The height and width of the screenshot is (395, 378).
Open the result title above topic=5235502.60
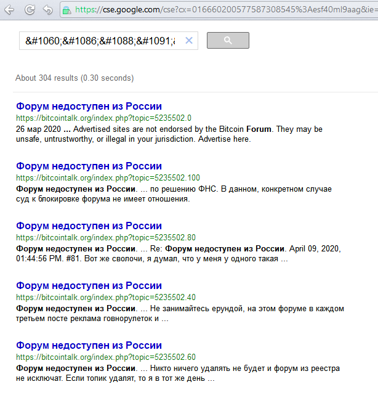[x=89, y=345]
